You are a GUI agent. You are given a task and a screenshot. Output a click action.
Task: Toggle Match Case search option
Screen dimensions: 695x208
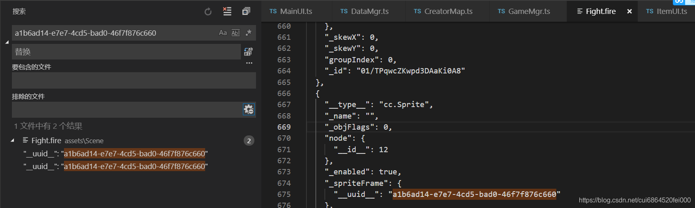click(223, 33)
